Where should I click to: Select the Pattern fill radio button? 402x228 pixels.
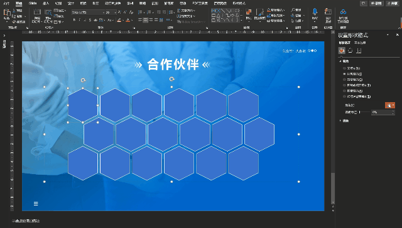345,91
